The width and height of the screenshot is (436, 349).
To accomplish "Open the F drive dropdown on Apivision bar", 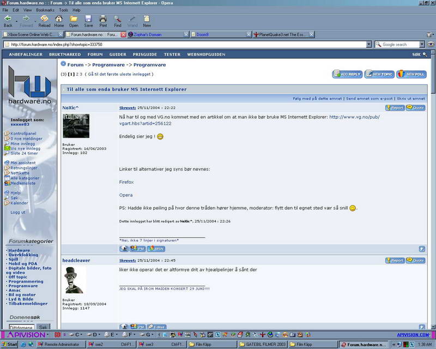I will [x=134, y=334].
